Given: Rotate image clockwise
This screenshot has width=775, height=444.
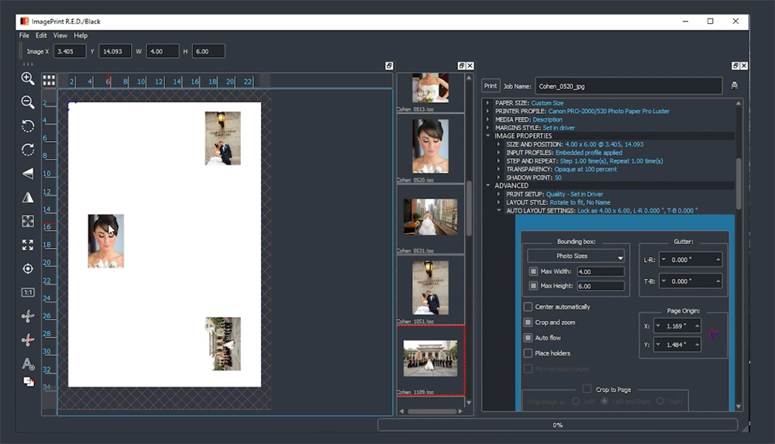Looking at the screenshot, I should pyautogui.click(x=28, y=150).
